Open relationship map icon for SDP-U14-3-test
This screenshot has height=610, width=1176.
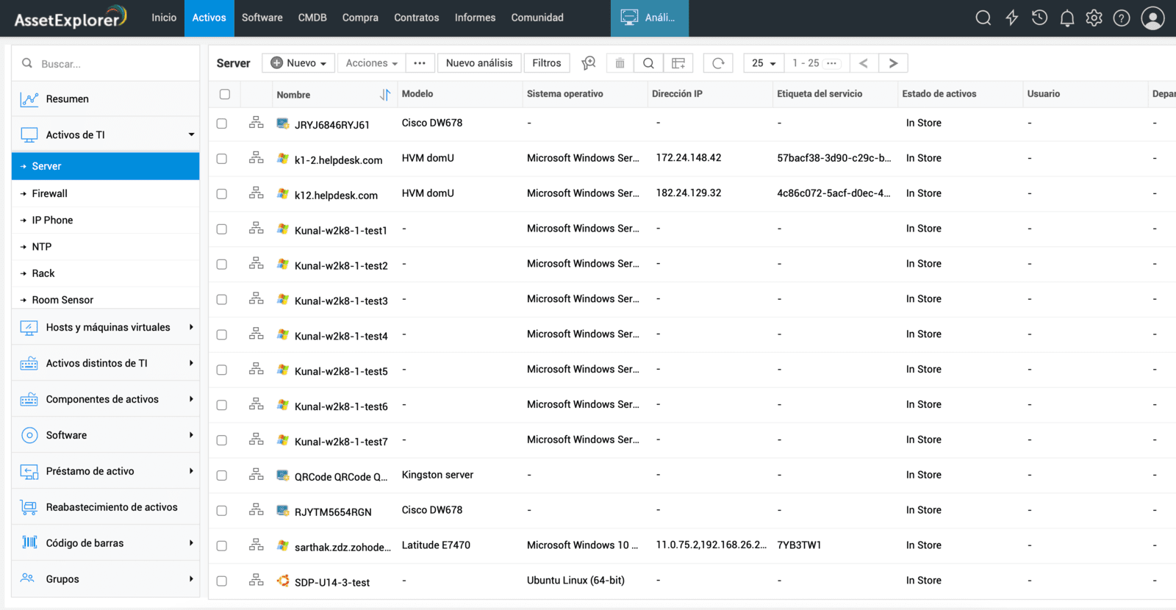256,581
